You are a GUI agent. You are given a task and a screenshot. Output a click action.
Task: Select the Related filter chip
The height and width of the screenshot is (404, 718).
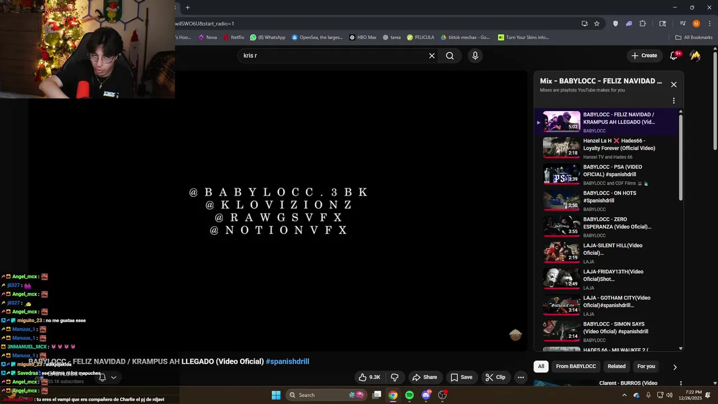[616, 366]
